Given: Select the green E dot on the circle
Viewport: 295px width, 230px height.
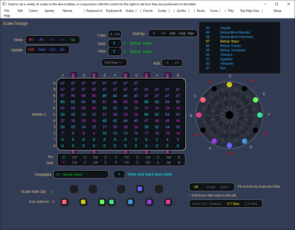Looking at the screenshot, I should pyautogui.click(x=255, y=100).
